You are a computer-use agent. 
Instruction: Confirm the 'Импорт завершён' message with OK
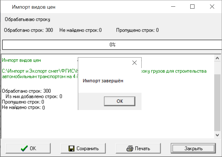[120, 101]
